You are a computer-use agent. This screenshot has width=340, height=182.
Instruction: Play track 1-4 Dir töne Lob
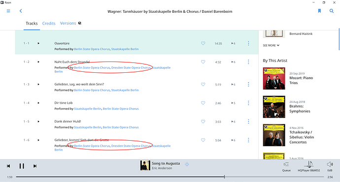(x=38, y=103)
